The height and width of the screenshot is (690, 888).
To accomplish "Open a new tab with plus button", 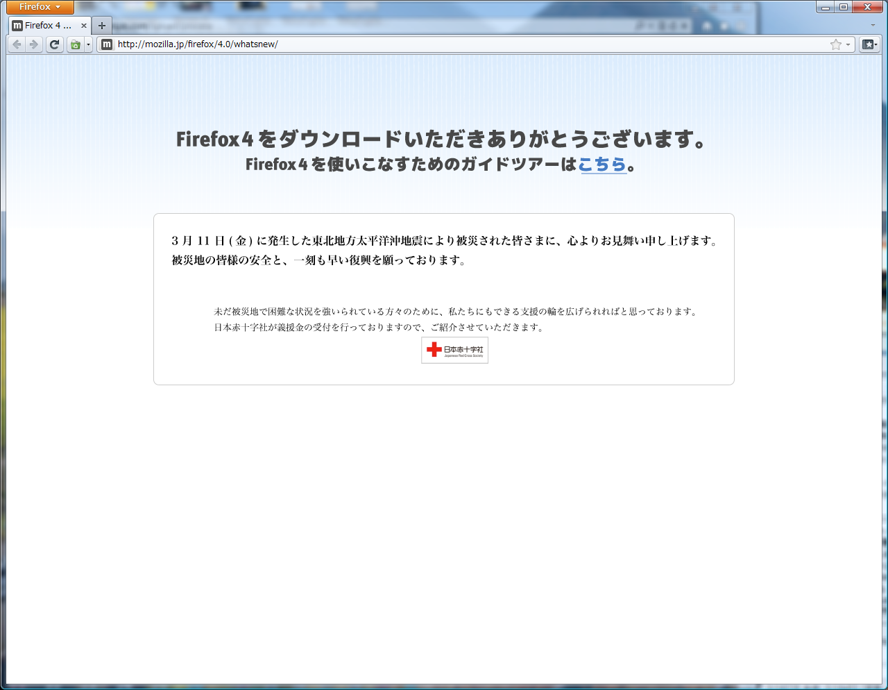I will (102, 26).
